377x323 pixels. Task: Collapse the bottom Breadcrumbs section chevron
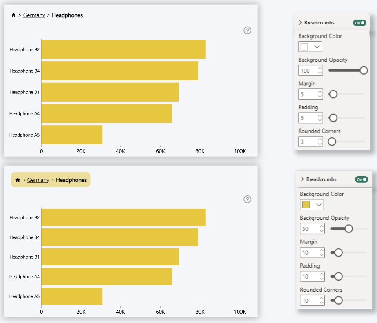point(302,179)
